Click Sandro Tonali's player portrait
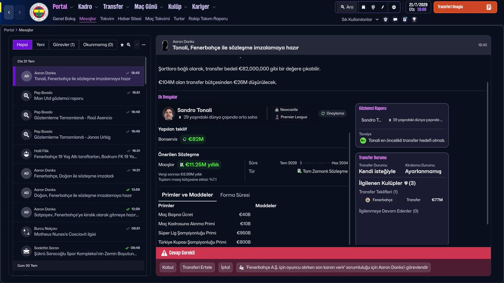Screen dimensions: 504x283 click(x=168, y=113)
